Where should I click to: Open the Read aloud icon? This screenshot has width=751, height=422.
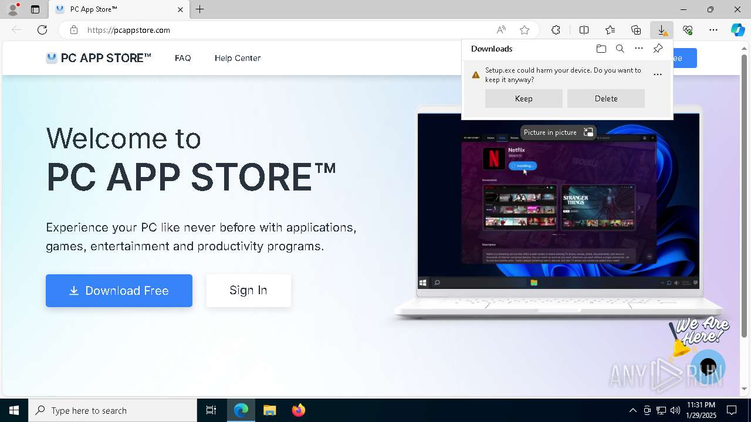(x=501, y=30)
